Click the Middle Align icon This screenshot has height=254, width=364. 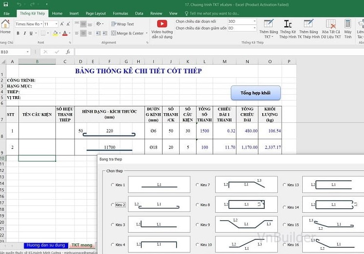pos(83,24)
